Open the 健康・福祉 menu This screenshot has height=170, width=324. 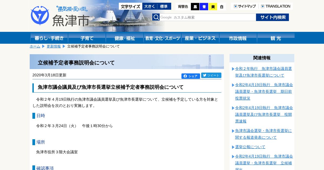tap(125, 38)
